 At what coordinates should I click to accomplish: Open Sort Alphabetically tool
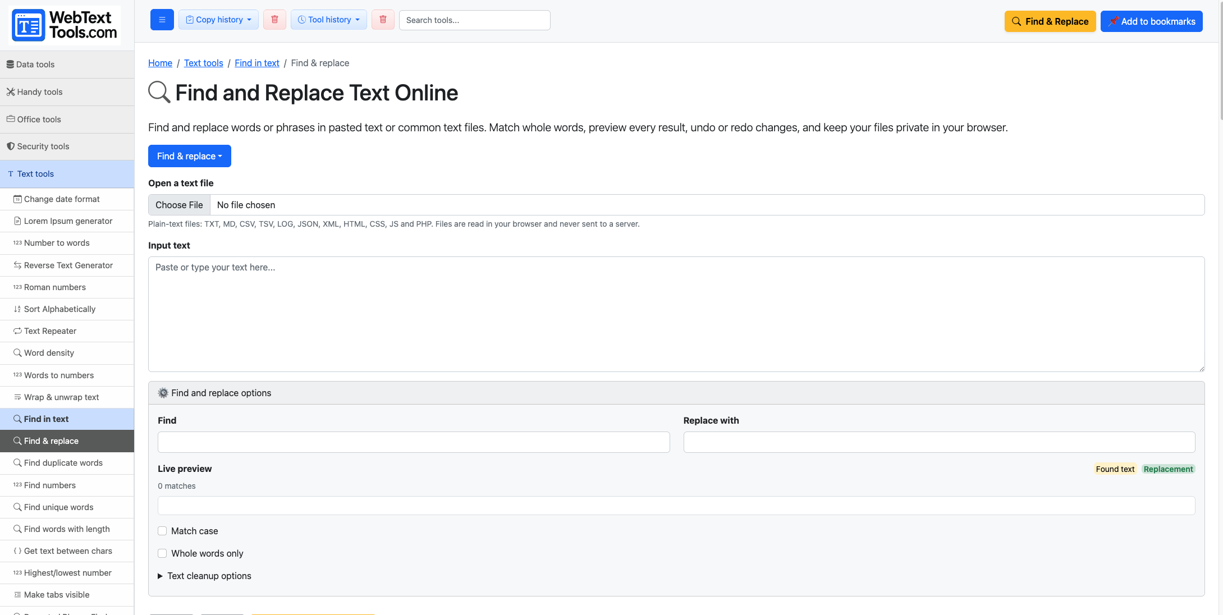pyautogui.click(x=67, y=309)
